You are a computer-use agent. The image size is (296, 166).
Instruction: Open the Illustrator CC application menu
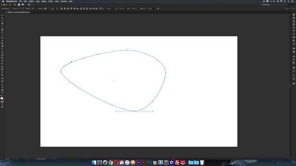click(12, 1)
